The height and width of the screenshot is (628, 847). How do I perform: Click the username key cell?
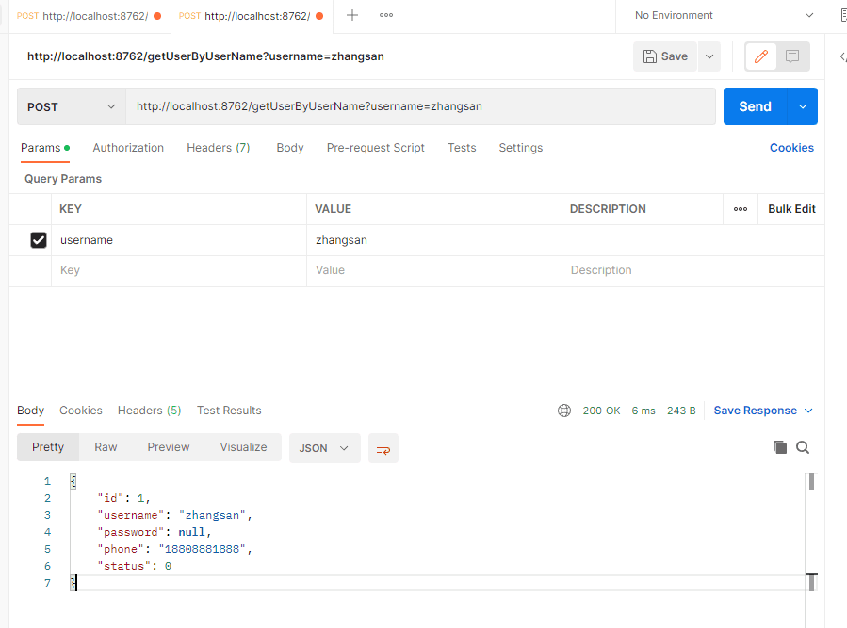179,240
